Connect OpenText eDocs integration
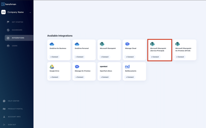 click(x=104, y=77)
